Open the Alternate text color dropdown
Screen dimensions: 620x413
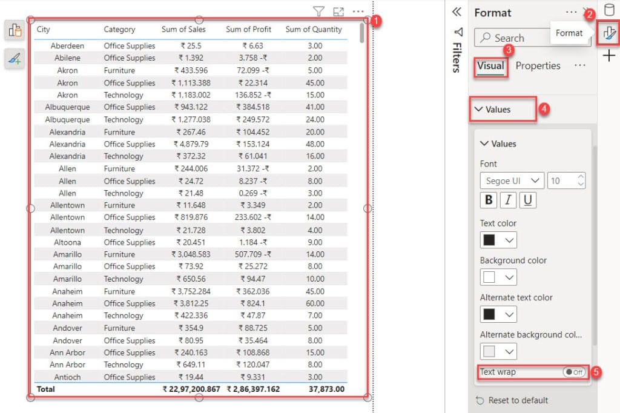509,314
